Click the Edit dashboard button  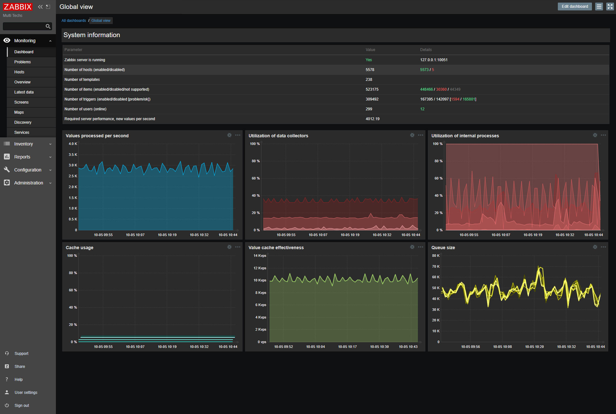click(x=575, y=6)
